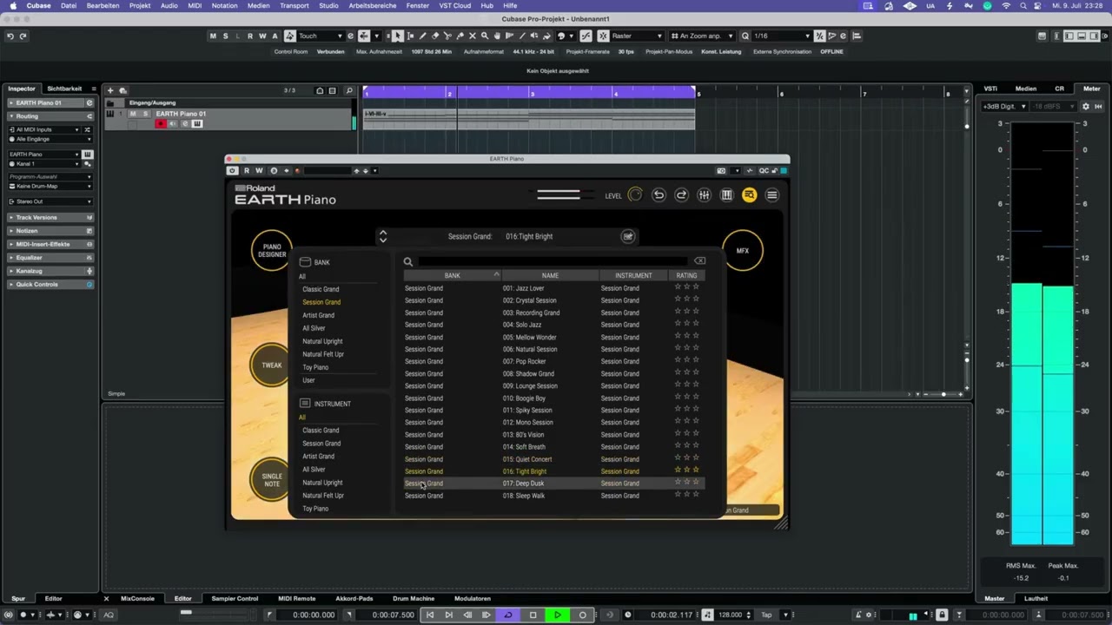
Task: Select Artist Grand in the BANK list
Action: 318,315
